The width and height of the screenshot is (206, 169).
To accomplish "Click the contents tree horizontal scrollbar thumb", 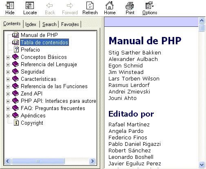I will coord(38,161).
